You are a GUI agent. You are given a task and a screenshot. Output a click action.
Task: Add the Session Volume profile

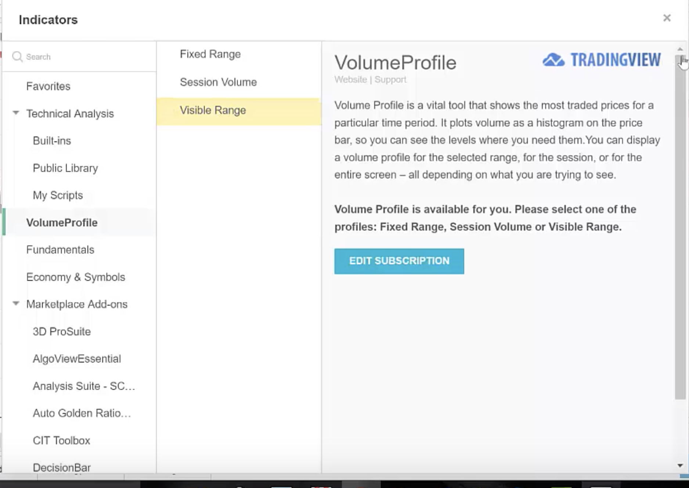pyautogui.click(x=239, y=82)
